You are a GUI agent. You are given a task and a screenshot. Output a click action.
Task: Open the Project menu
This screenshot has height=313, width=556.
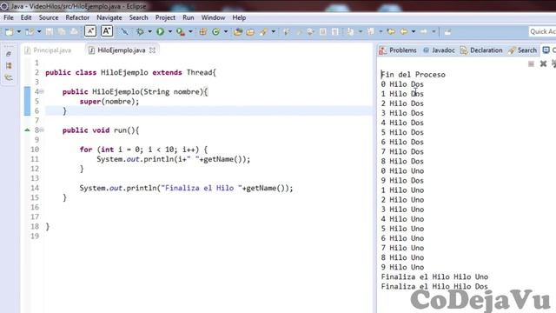click(x=165, y=17)
